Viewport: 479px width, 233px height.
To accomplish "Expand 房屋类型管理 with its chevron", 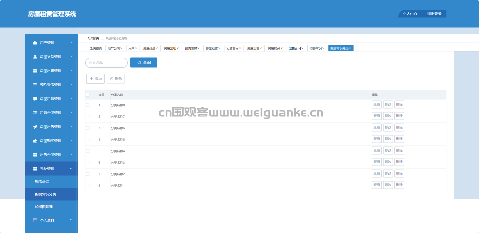I will (71, 56).
